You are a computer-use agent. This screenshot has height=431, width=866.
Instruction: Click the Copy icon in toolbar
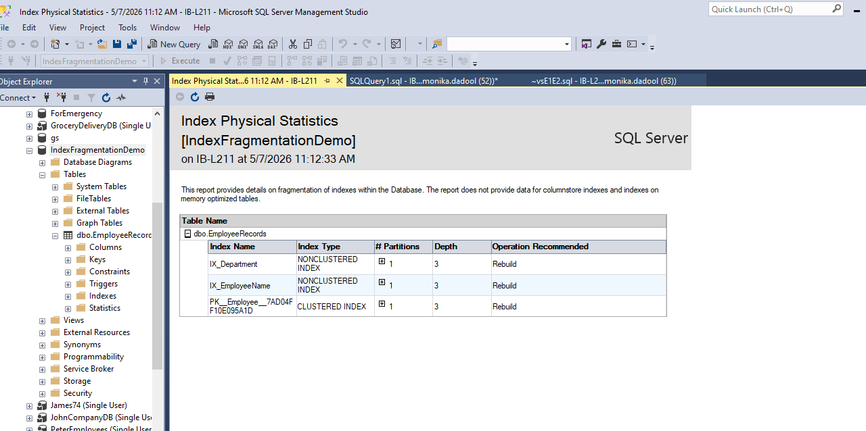point(308,44)
